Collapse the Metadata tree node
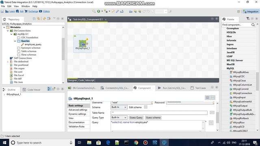Screen dimensions: 260x146 point(4,27)
